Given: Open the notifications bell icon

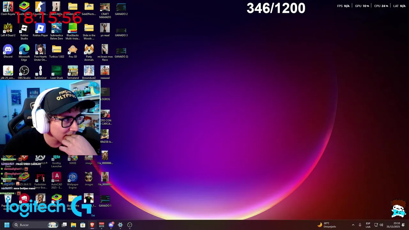Looking at the screenshot, I should 404,225.
